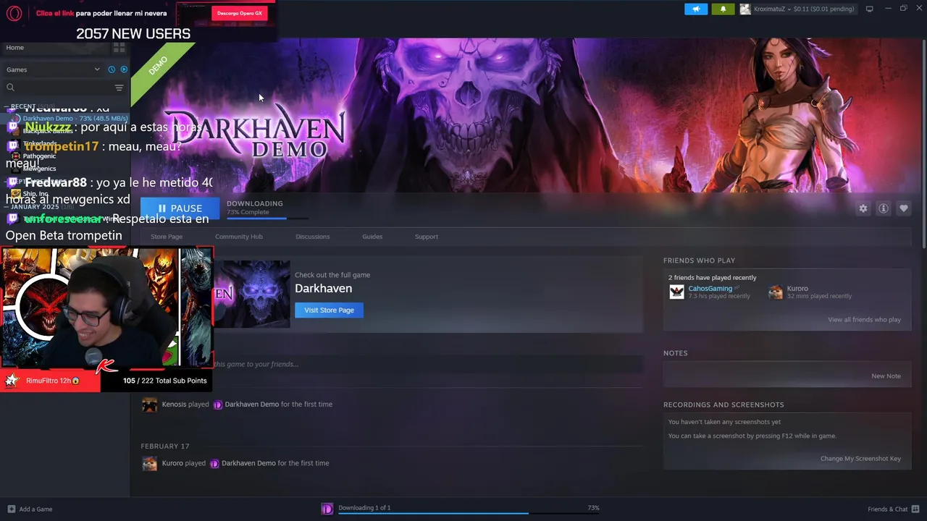Click the library search magnifier icon
This screenshot has height=521, width=927.
pyautogui.click(x=10, y=88)
